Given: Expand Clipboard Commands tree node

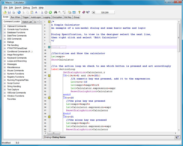Looking at the screenshot, I should pyautogui.click(x=5, y=26).
